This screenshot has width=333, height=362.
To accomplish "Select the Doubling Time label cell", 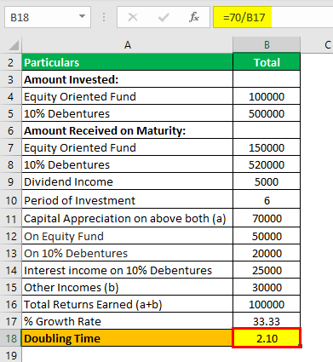I will pyautogui.click(x=127, y=338).
